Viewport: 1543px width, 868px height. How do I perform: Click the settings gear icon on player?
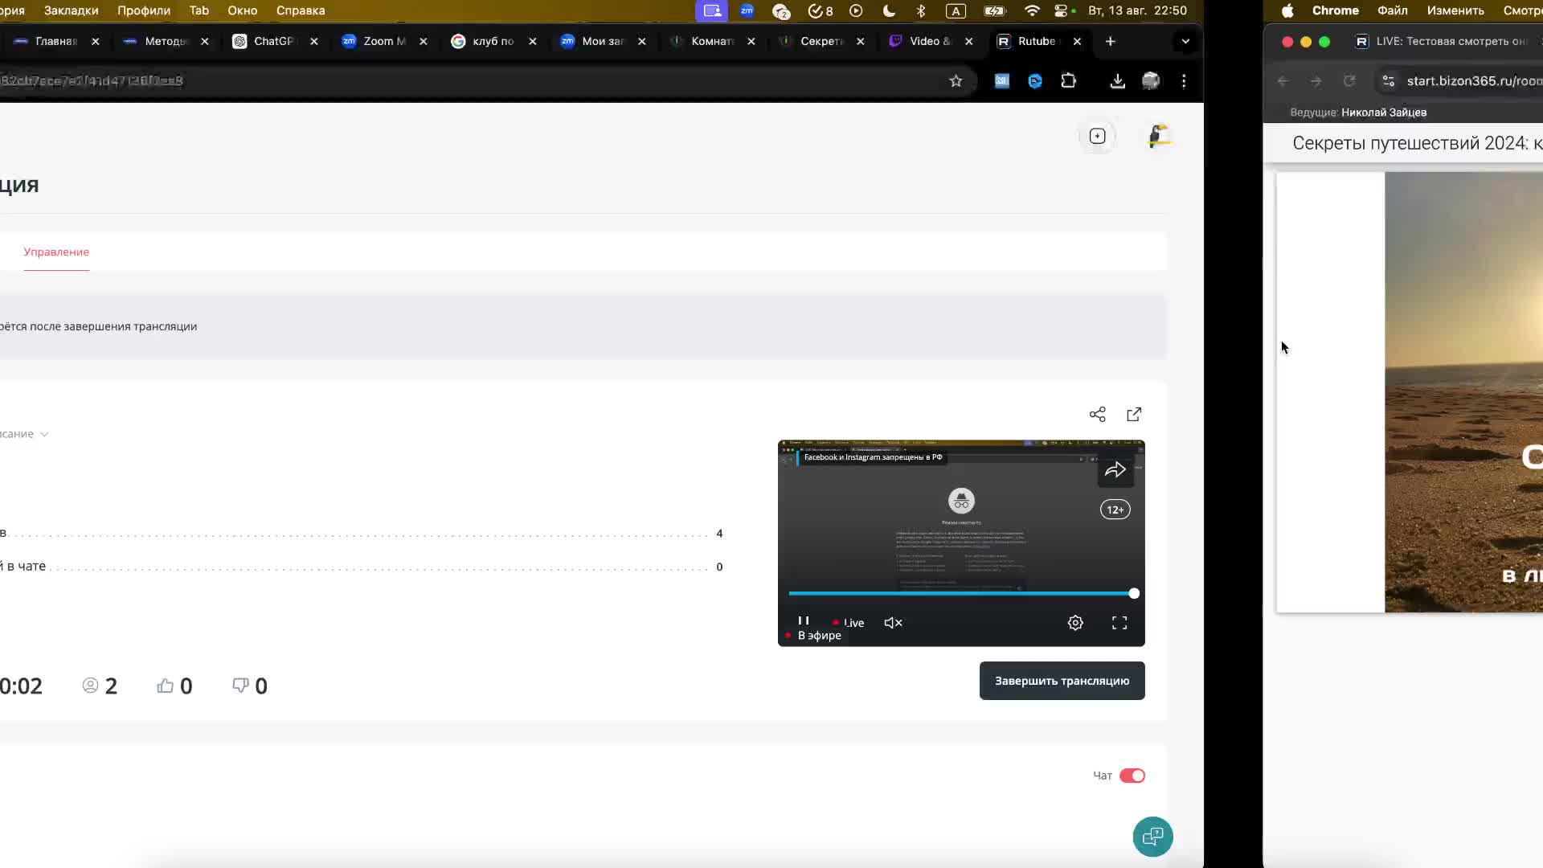point(1075,622)
